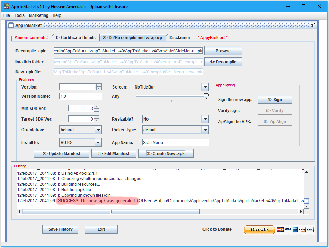Click the 'Using Apktool 2.1.1' log line
Image resolution: width=329 pixels, height=248 pixels.
click(x=57, y=173)
